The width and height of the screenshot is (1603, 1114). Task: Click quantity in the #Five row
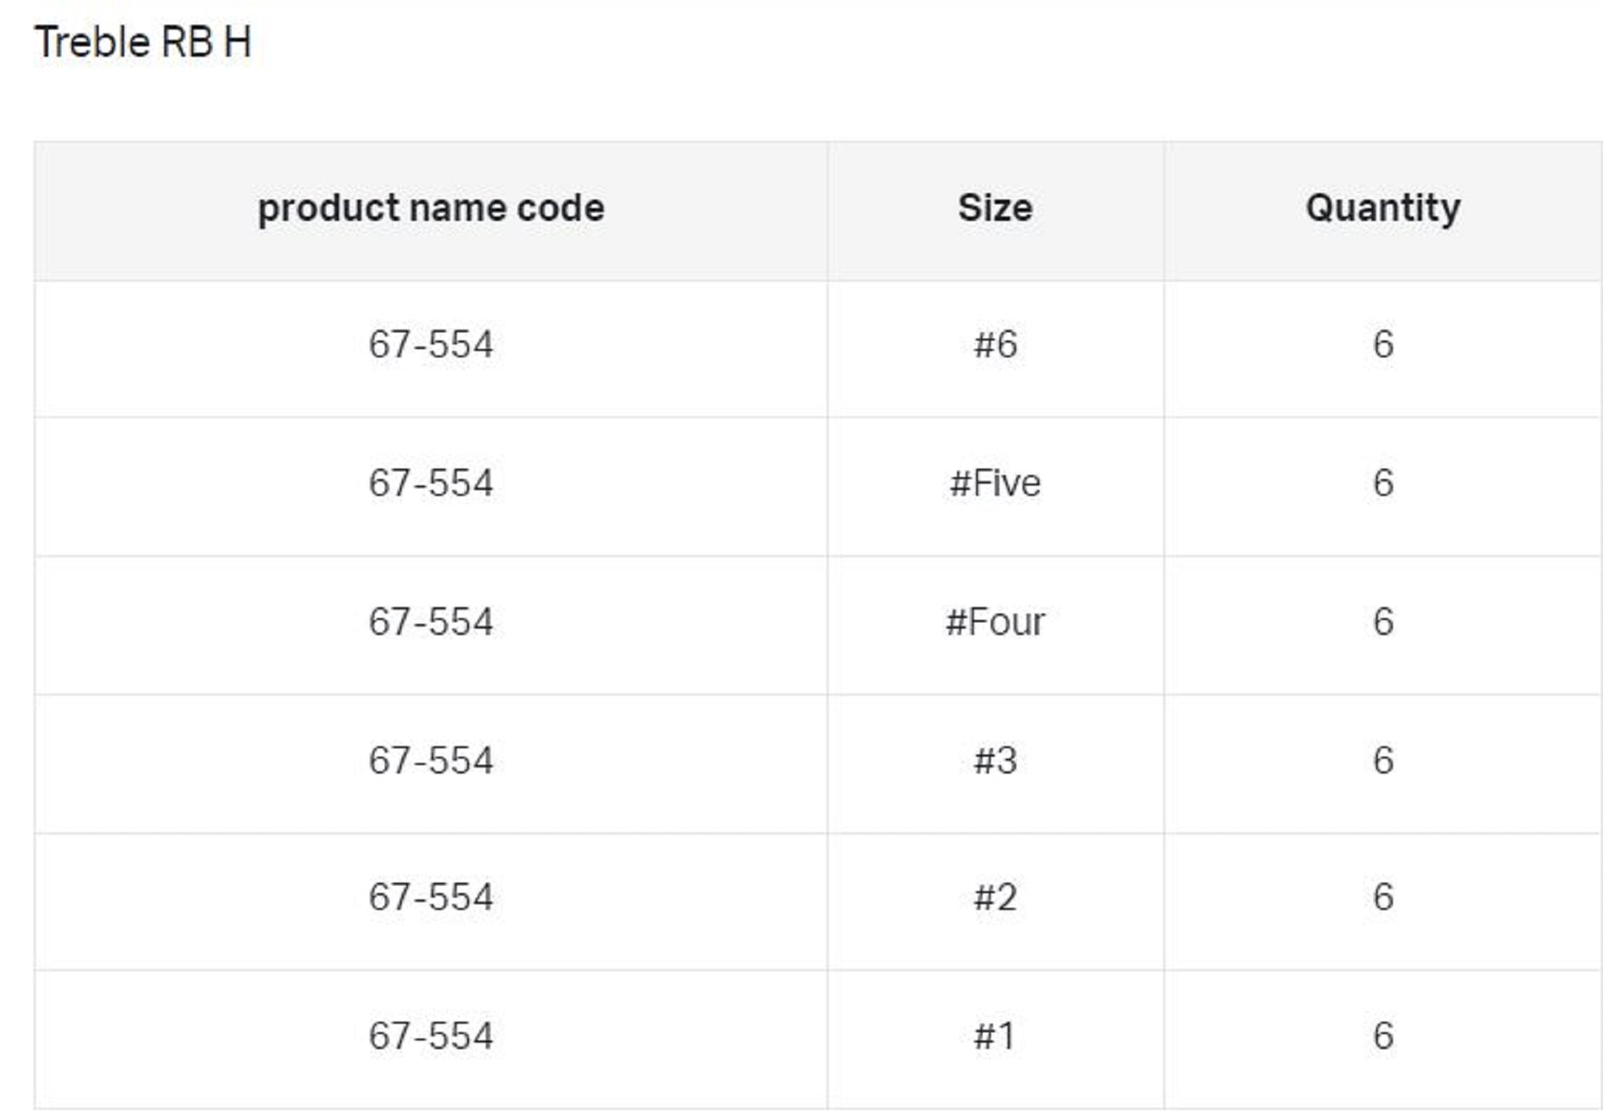(x=1383, y=484)
